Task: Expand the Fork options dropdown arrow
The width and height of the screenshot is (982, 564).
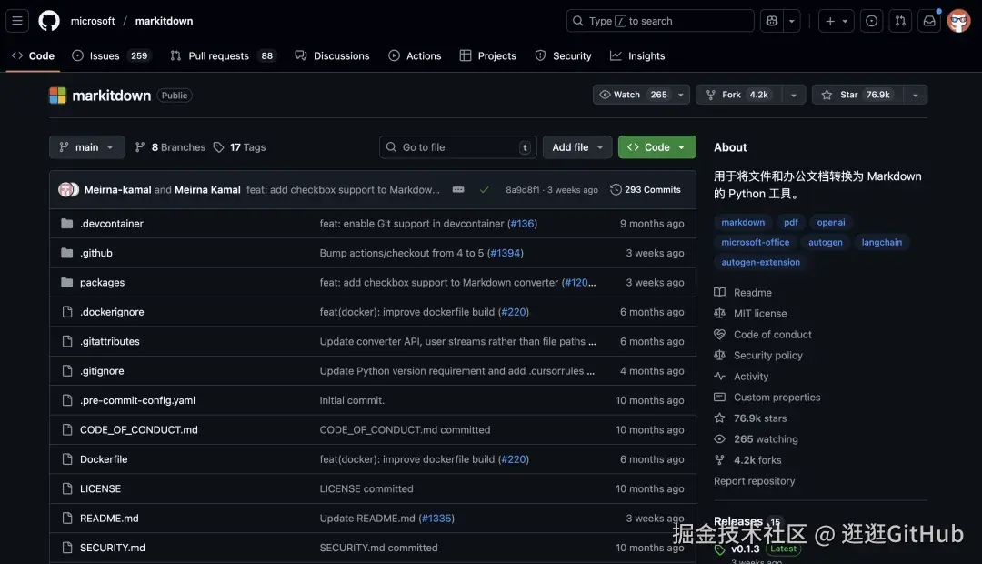Action: [793, 95]
